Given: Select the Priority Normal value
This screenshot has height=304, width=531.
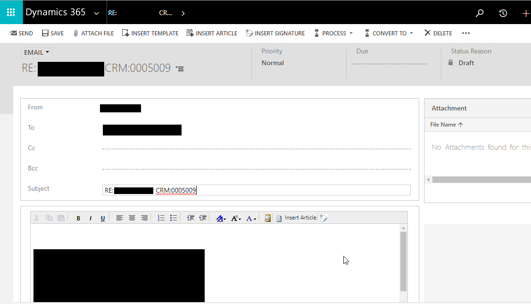Looking at the screenshot, I should click(273, 63).
